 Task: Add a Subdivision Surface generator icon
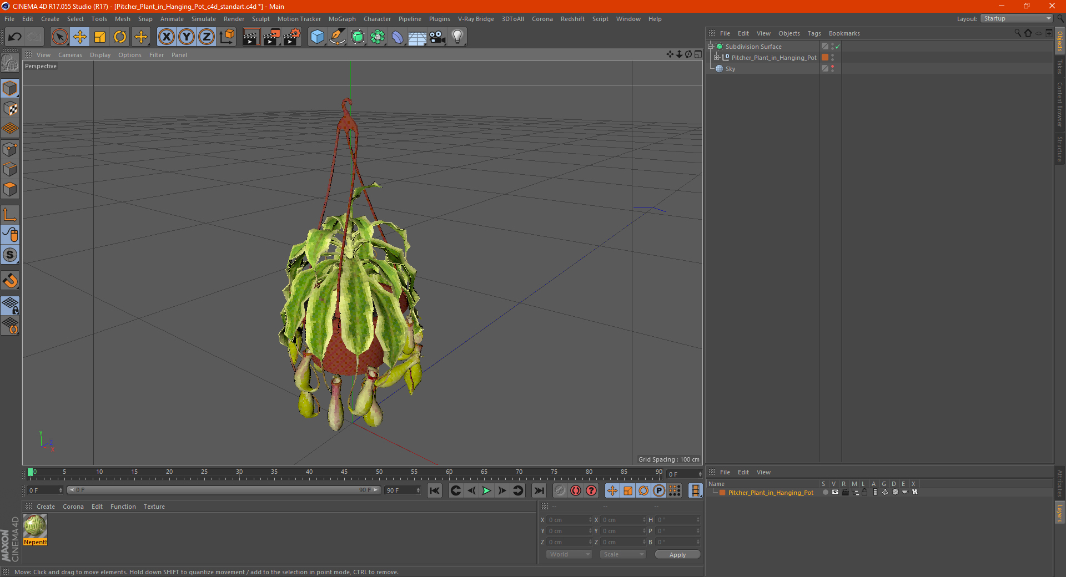click(358, 37)
